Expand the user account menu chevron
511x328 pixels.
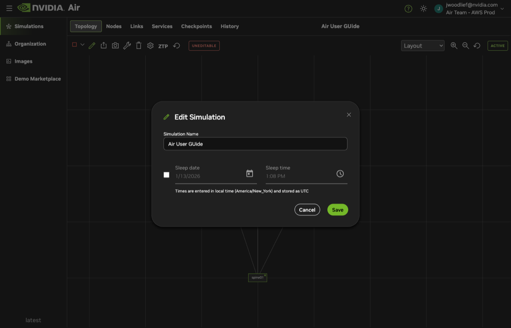click(502, 9)
